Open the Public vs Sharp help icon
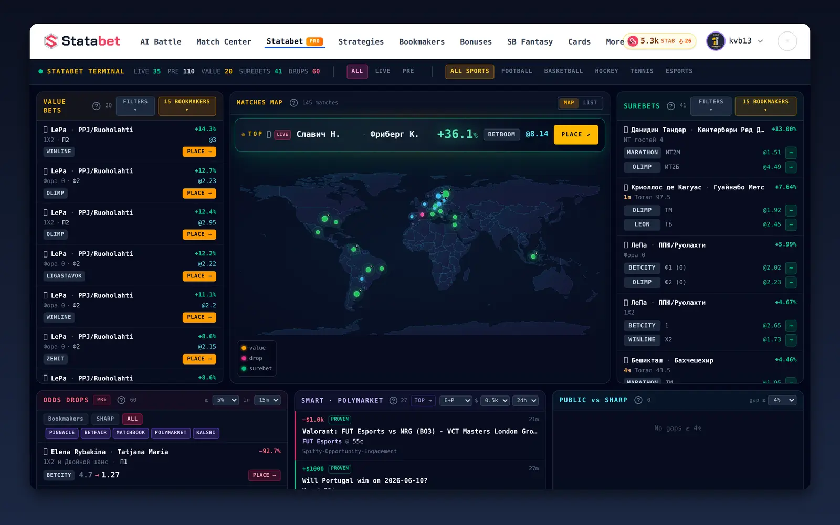The width and height of the screenshot is (840, 525). pos(638,400)
